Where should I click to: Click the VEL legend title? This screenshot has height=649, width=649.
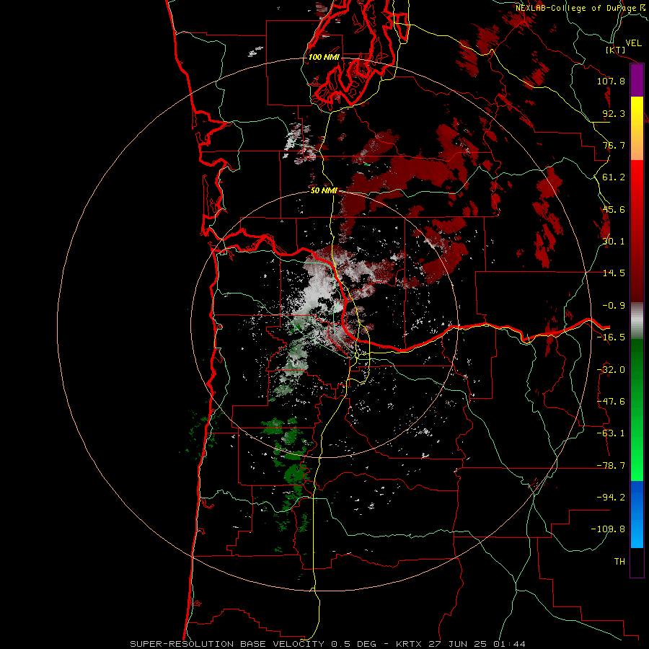(x=633, y=43)
